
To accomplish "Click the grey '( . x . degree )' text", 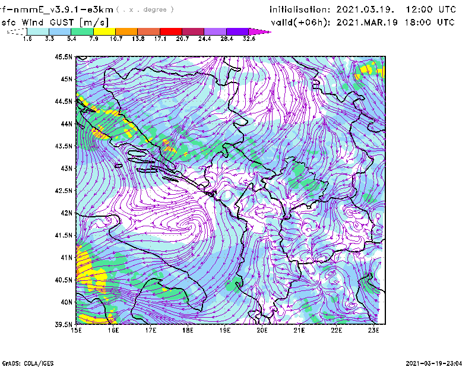I will 145,10.
